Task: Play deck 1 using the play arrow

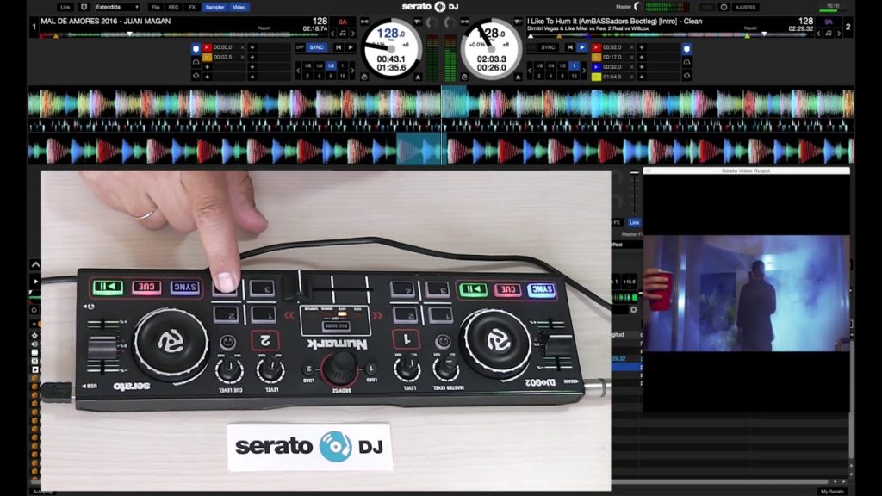Action: pyautogui.click(x=351, y=48)
